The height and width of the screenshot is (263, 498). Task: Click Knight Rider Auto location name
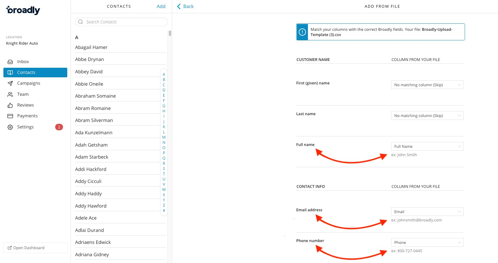[22, 43]
